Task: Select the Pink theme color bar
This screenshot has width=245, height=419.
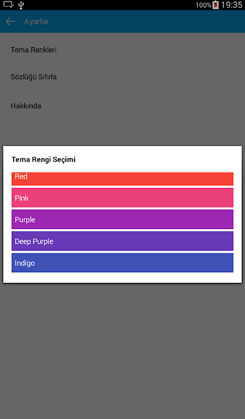Action: [x=122, y=198]
